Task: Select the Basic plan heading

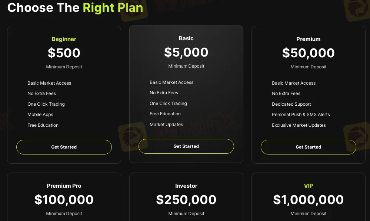Action: point(186,38)
